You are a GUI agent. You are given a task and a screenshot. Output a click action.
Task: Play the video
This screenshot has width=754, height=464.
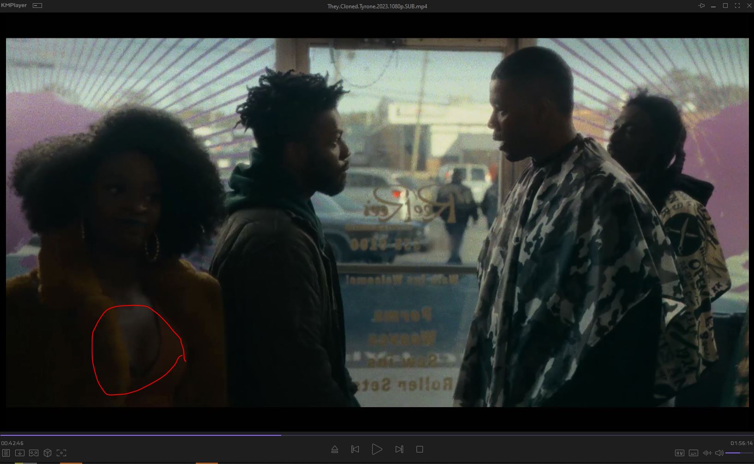click(x=377, y=449)
